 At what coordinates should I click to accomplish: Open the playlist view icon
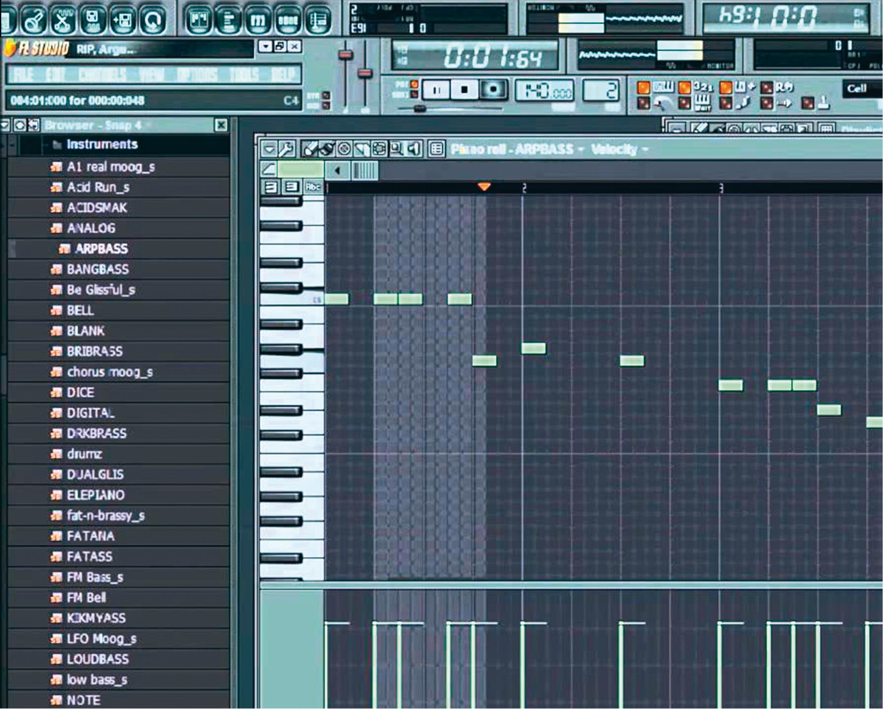(199, 19)
